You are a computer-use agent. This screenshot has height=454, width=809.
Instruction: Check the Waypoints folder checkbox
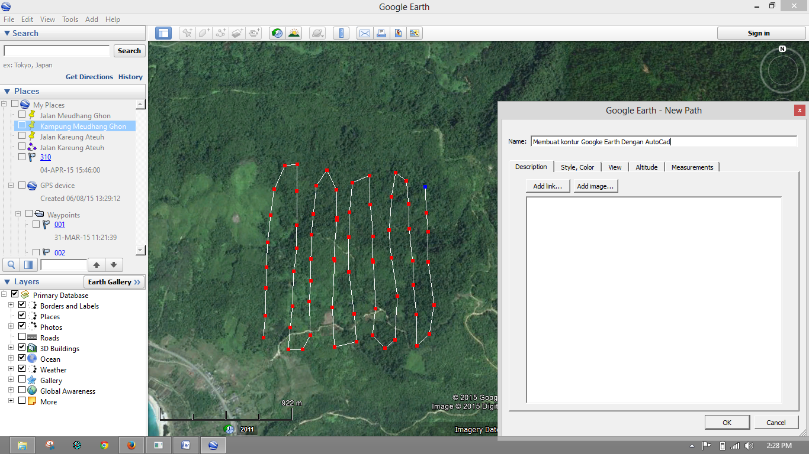click(x=29, y=213)
